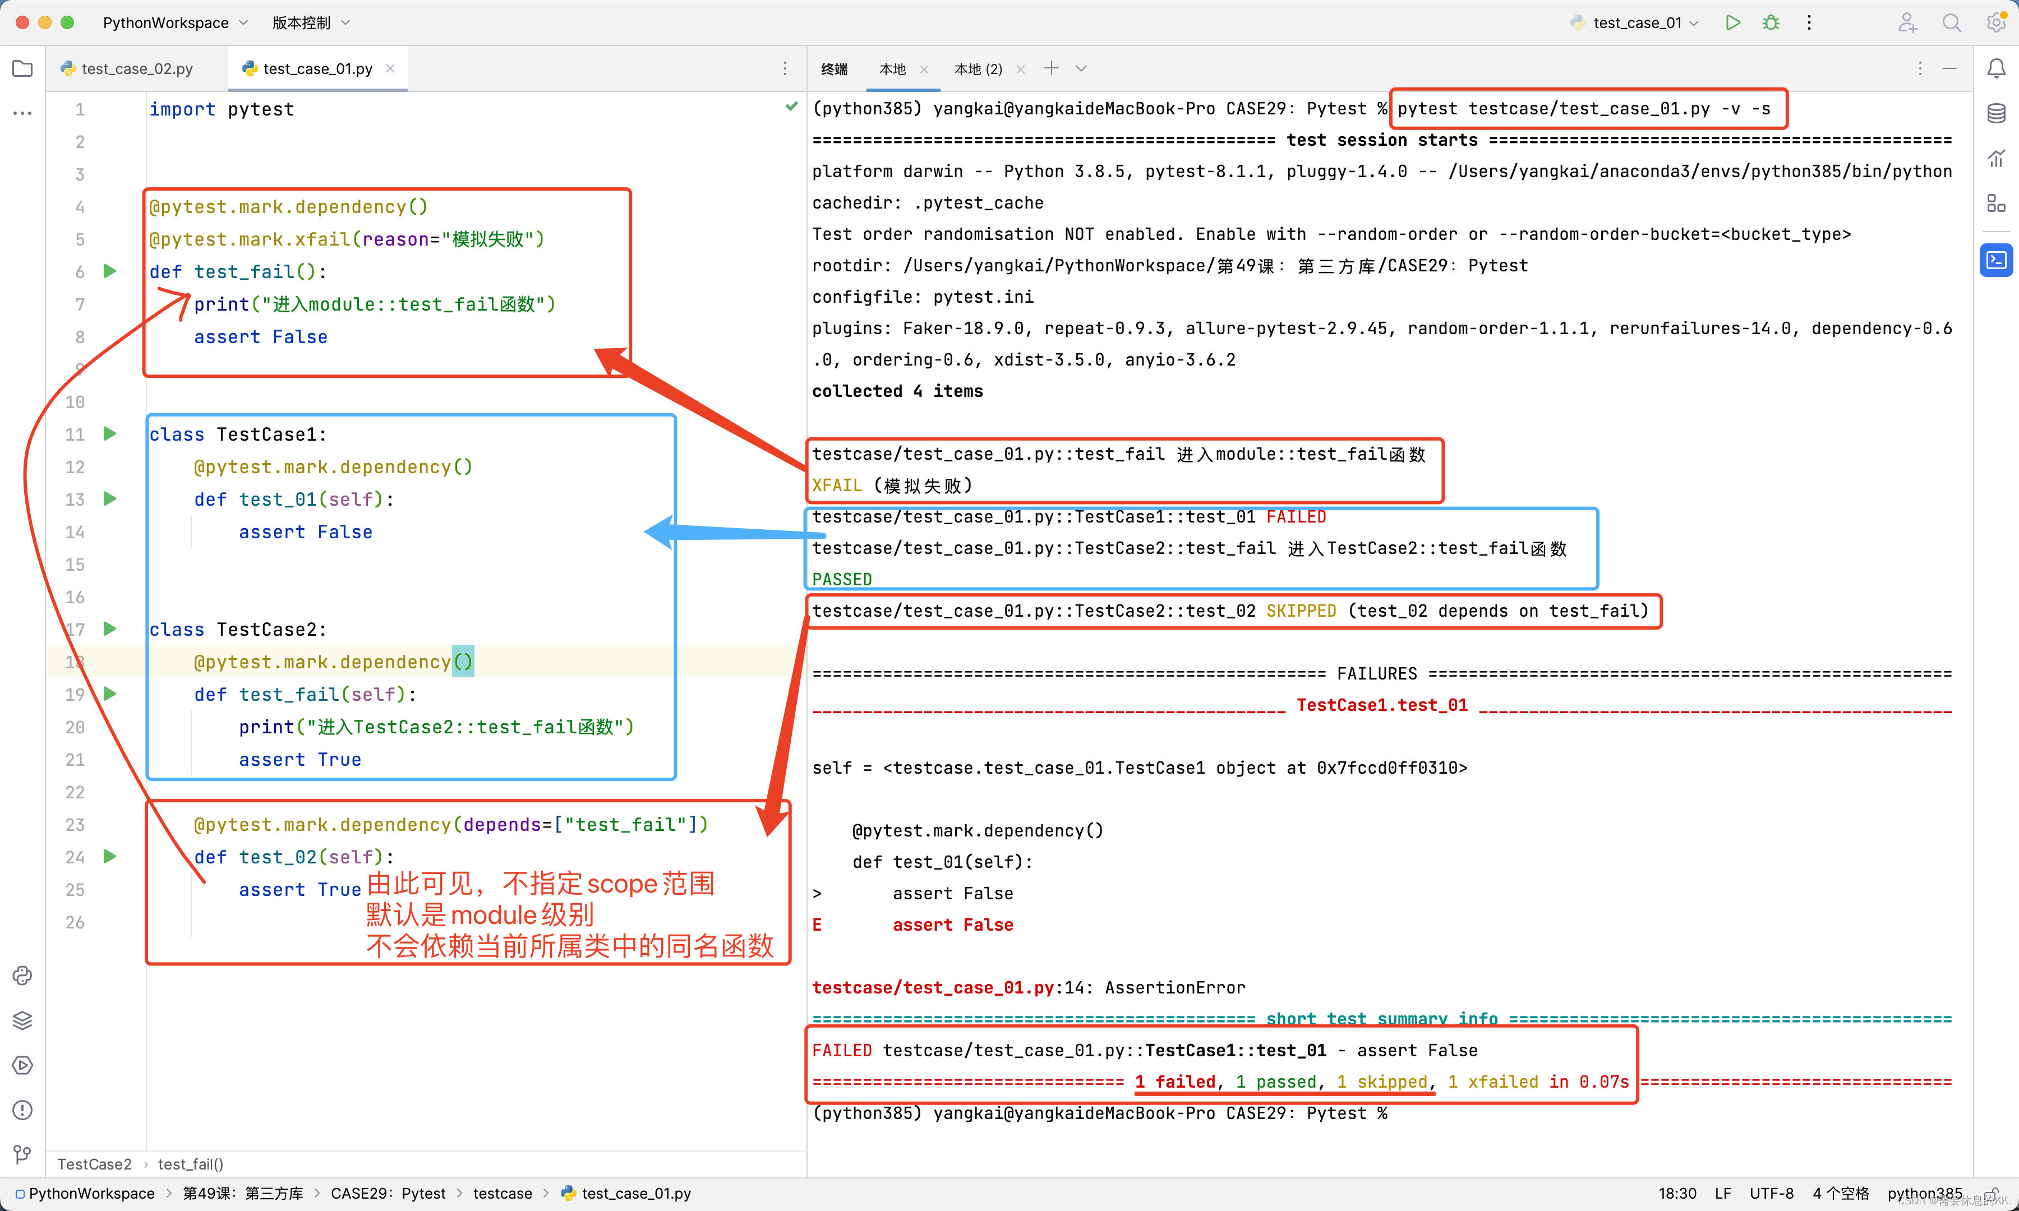The width and height of the screenshot is (2019, 1211).
Task: Click TestCase2 editor breadcrumb
Action: coord(95,1164)
